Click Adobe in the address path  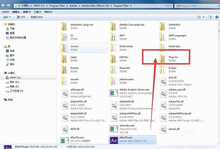point(73,6)
